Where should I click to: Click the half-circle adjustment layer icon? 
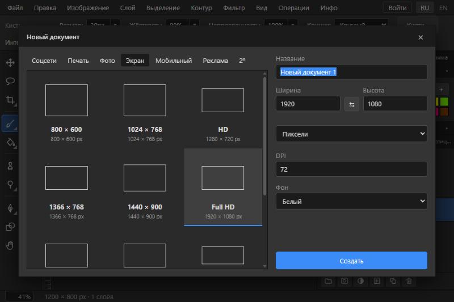point(360,281)
